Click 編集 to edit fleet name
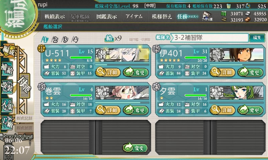This screenshot has width=268, height=160. point(257,38)
